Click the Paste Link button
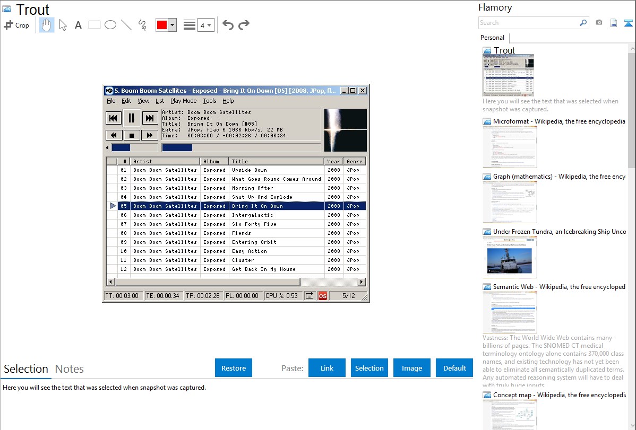Viewport: 636px width, 430px height. click(327, 368)
